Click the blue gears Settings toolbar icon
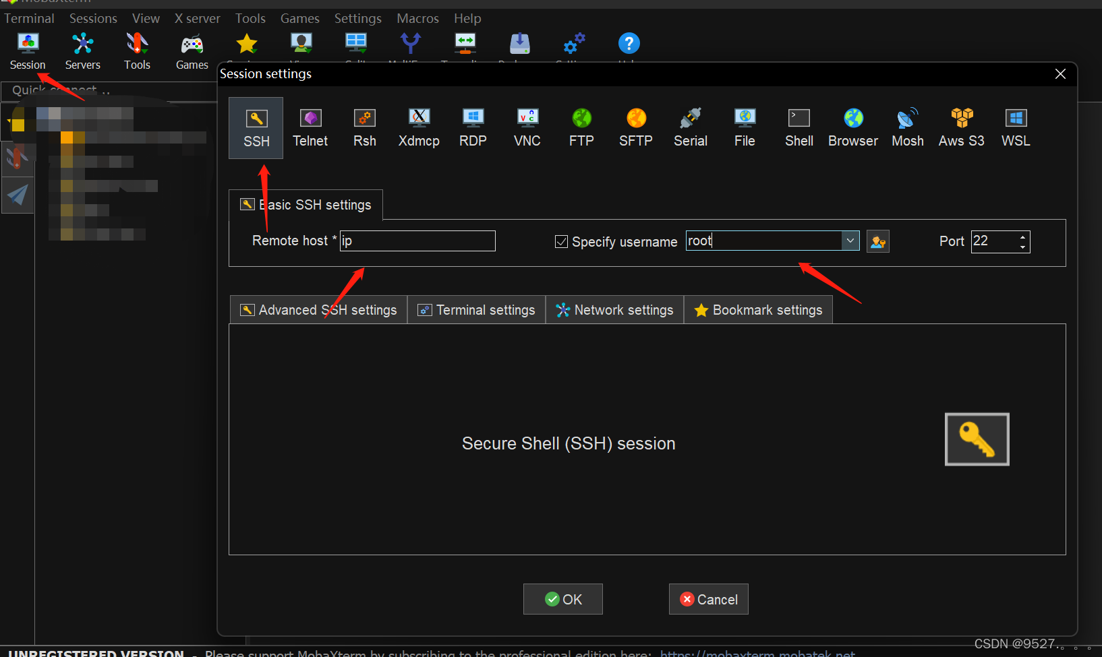Image resolution: width=1102 pixels, height=657 pixels. (575, 44)
